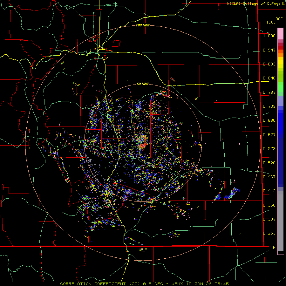Viewport: 286px width, 286px height.
Task: Select the 0.947 scale value
Action: click(x=269, y=50)
